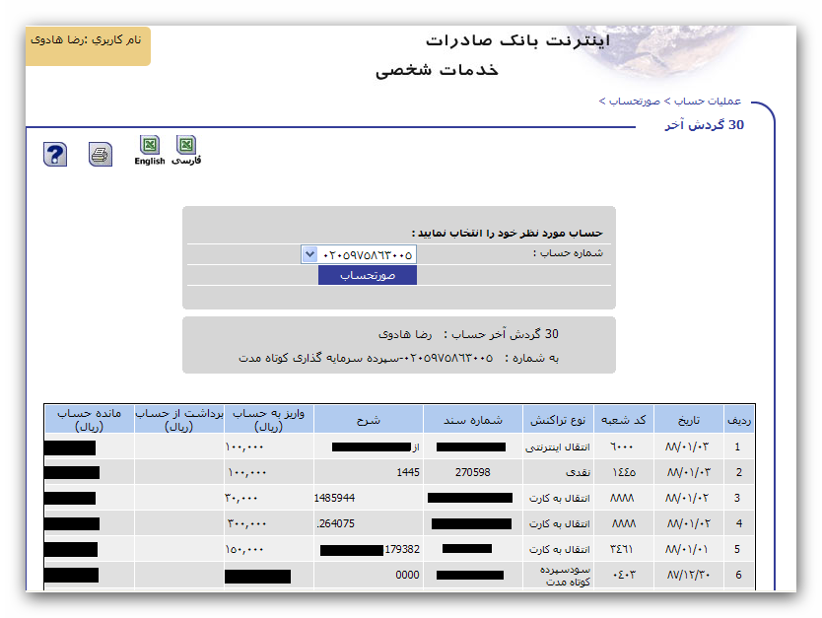Click transaction type سودسپرده کوتاه مدت
822x618 pixels.
[565, 576]
